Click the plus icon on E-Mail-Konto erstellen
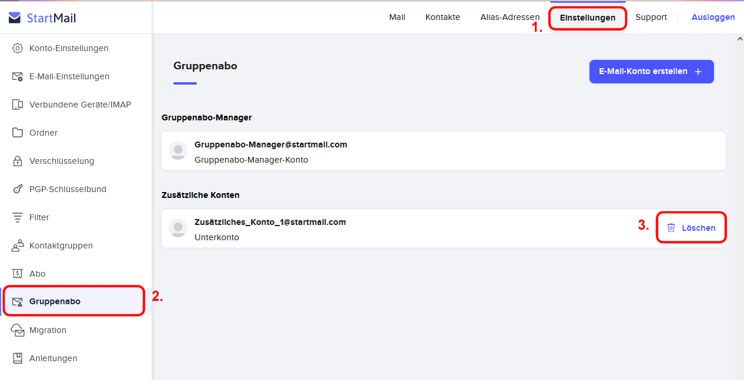 (698, 72)
